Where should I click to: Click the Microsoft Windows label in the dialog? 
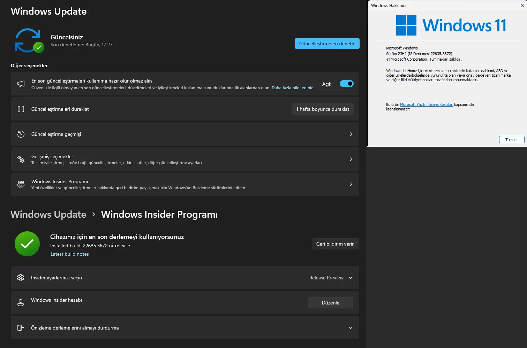pos(402,48)
